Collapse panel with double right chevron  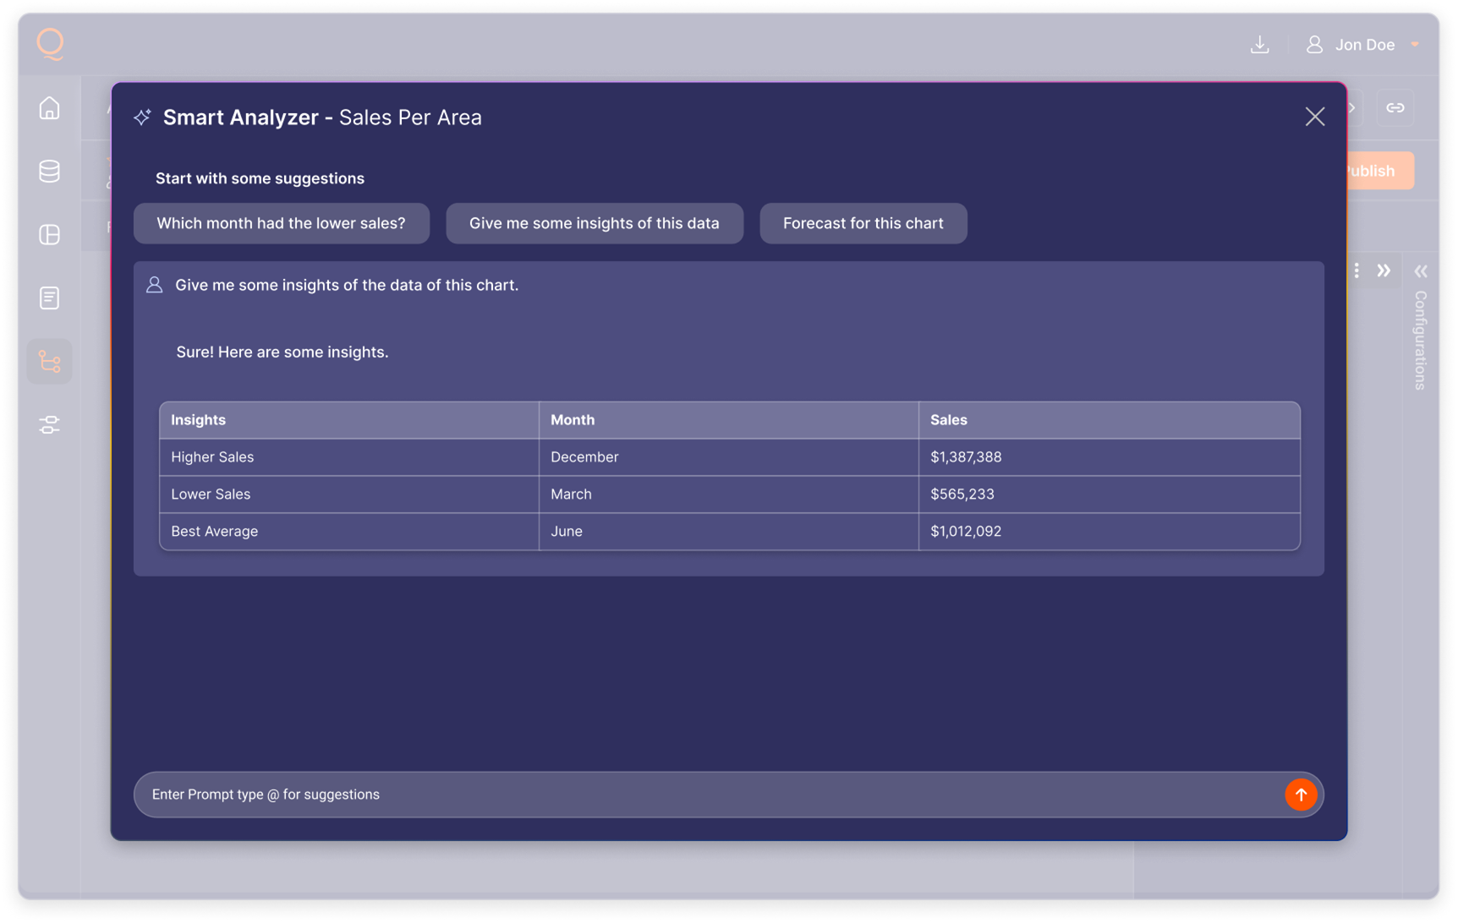pyautogui.click(x=1384, y=271)
